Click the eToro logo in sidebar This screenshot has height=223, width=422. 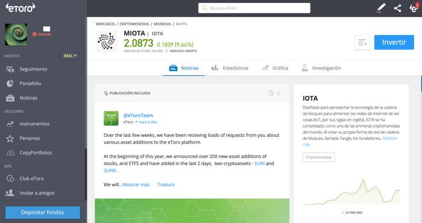(20, 8)
